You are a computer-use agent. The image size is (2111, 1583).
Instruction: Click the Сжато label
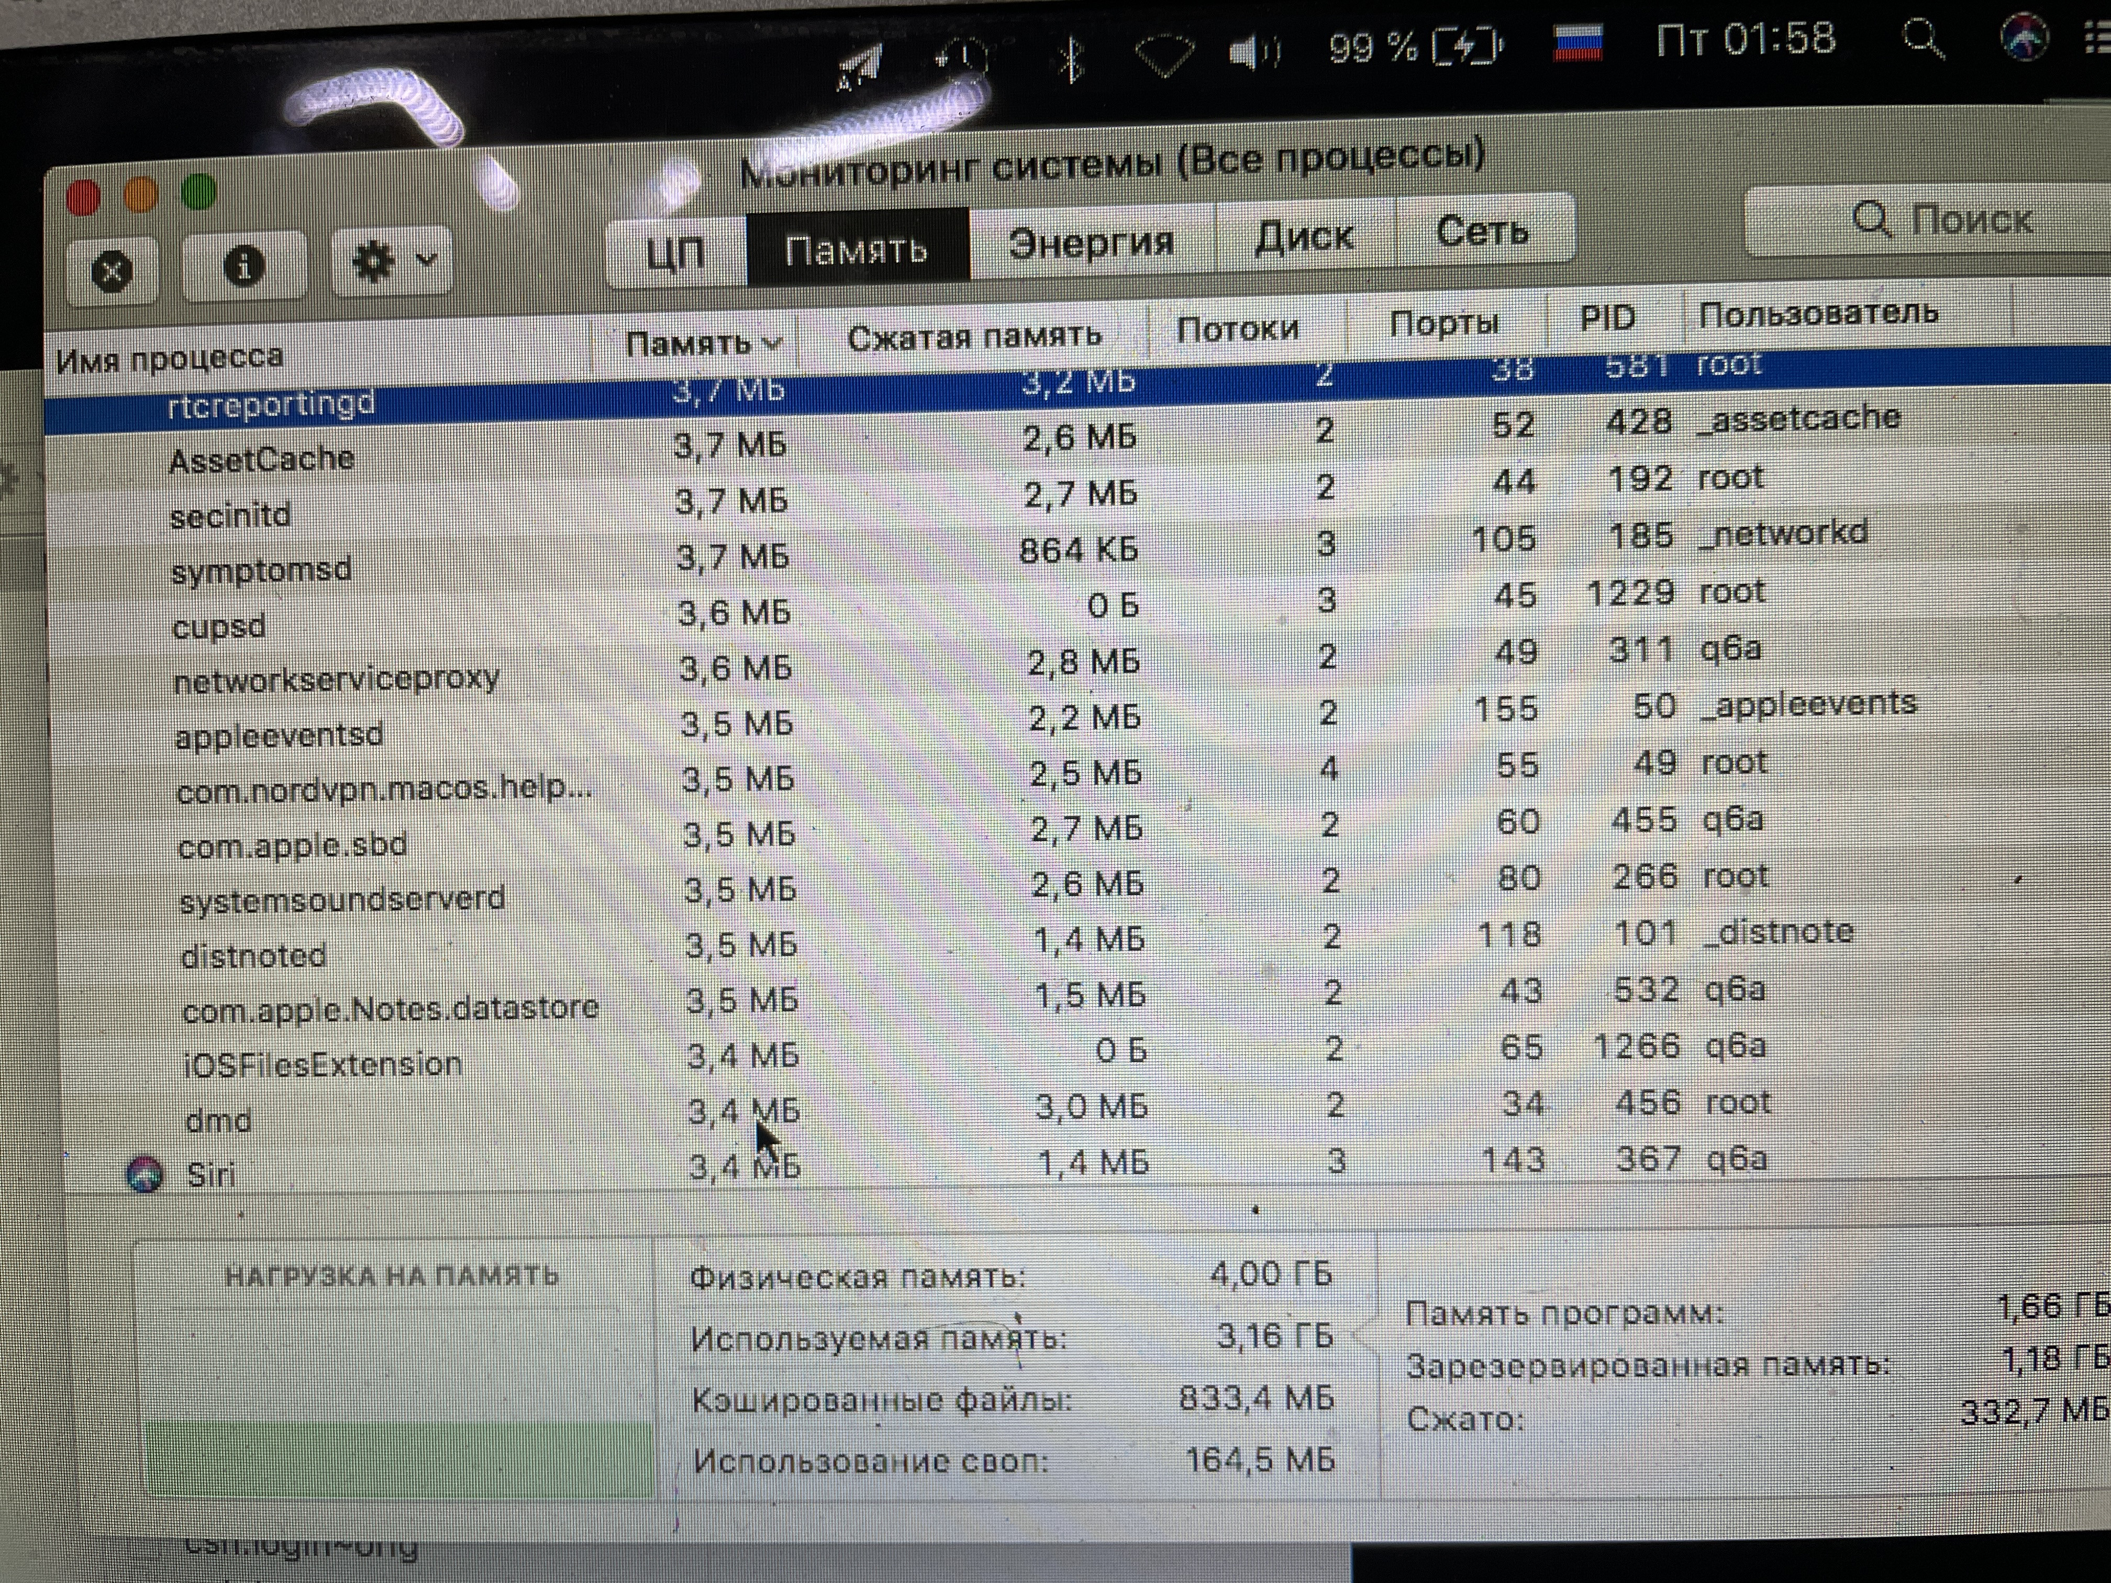1465,1419
